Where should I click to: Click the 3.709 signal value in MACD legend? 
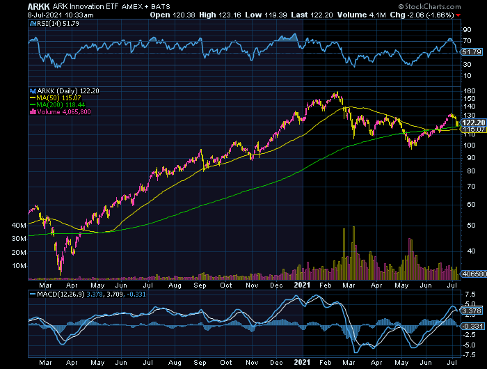(x=114, y=294)
